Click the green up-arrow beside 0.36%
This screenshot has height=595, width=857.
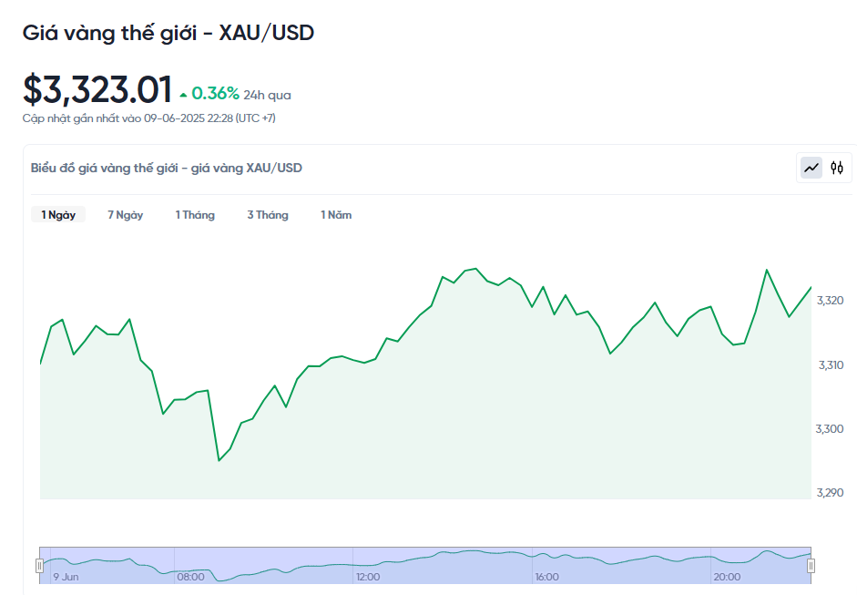183,94
